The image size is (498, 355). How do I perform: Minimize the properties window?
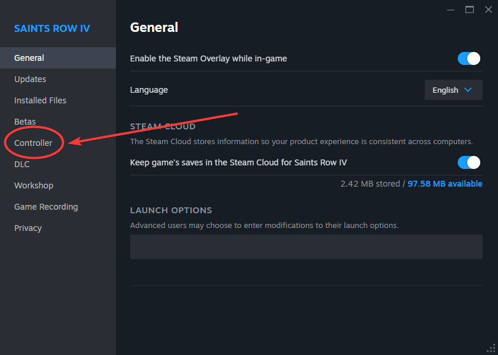[450, 10]
